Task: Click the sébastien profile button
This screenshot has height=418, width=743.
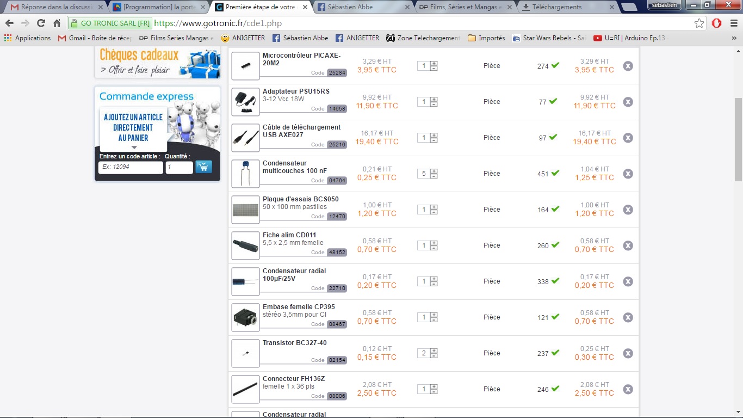Action: click(665, 4)
